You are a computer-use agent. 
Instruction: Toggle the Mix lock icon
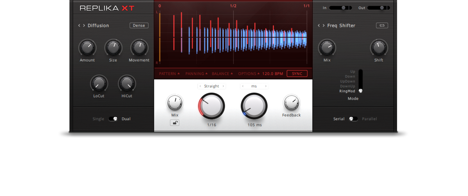[x=175, y=123]
